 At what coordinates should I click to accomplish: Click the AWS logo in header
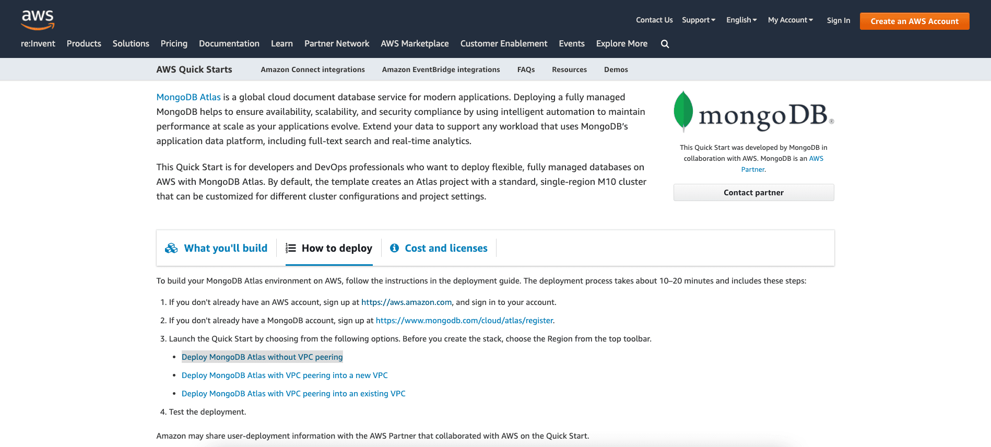click(38, 19)
